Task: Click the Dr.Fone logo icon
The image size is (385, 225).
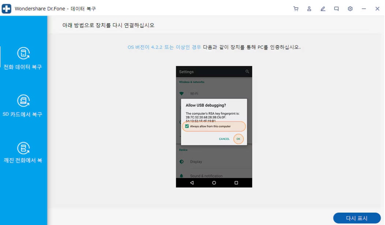Action: coord(6,9)
